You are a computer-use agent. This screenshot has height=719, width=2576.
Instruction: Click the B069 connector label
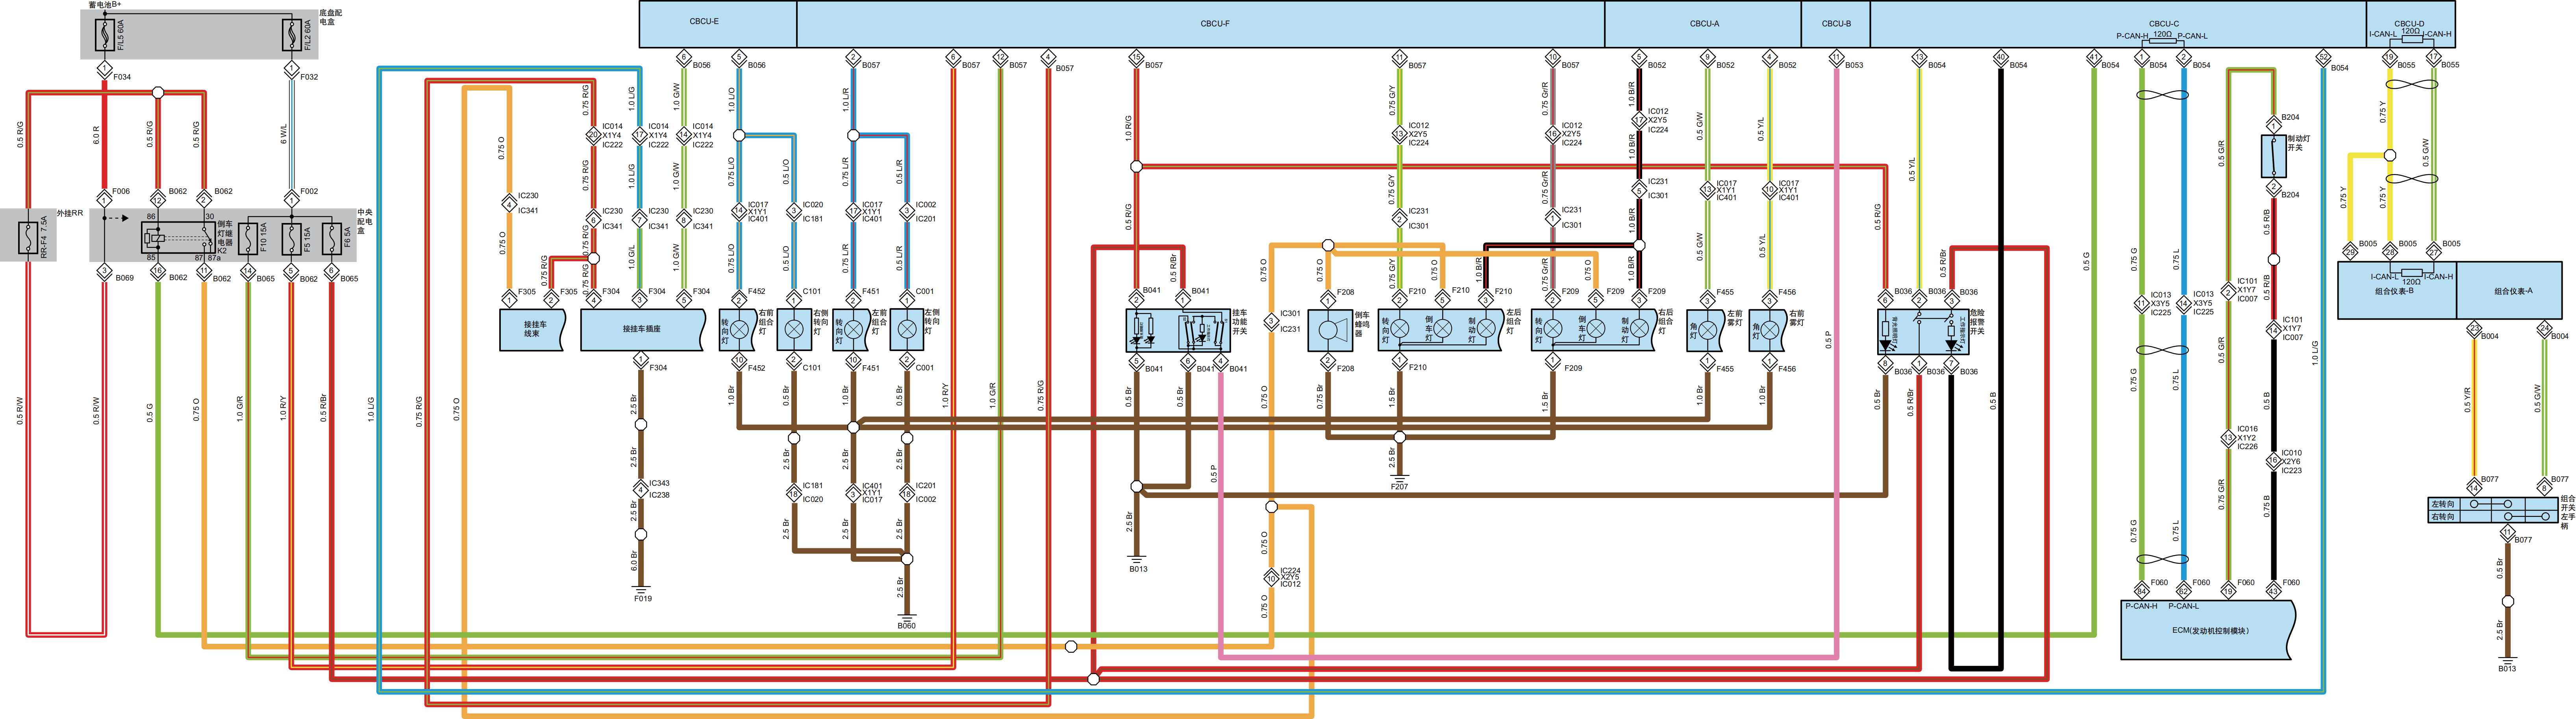pyautogui.click(x=124, y=278)
